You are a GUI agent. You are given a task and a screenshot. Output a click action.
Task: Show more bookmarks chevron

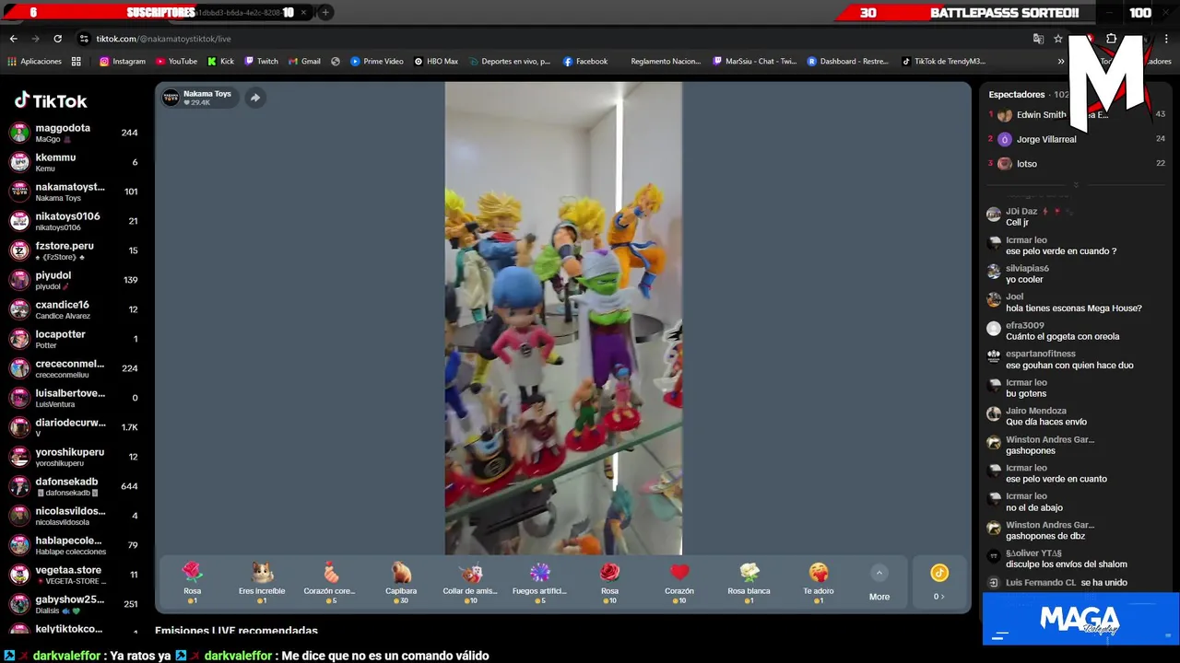[x=1061, y=62]
